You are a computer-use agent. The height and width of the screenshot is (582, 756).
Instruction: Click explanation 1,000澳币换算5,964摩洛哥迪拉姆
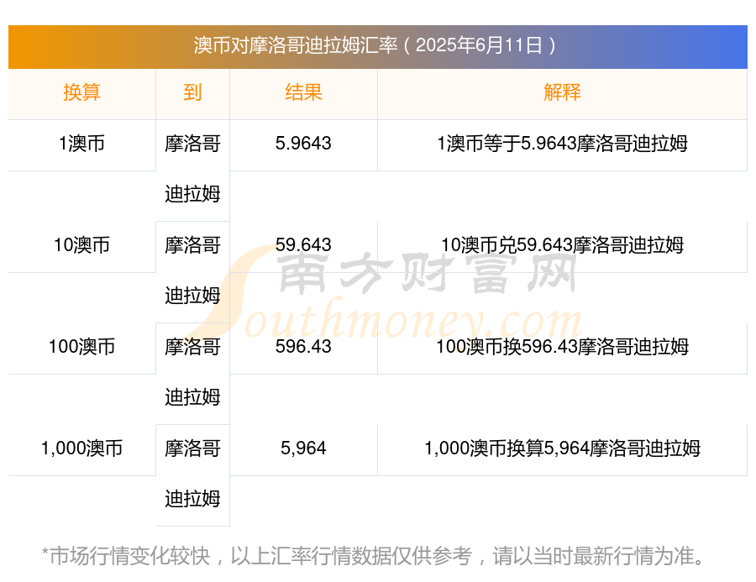click(x=562, y=448)
